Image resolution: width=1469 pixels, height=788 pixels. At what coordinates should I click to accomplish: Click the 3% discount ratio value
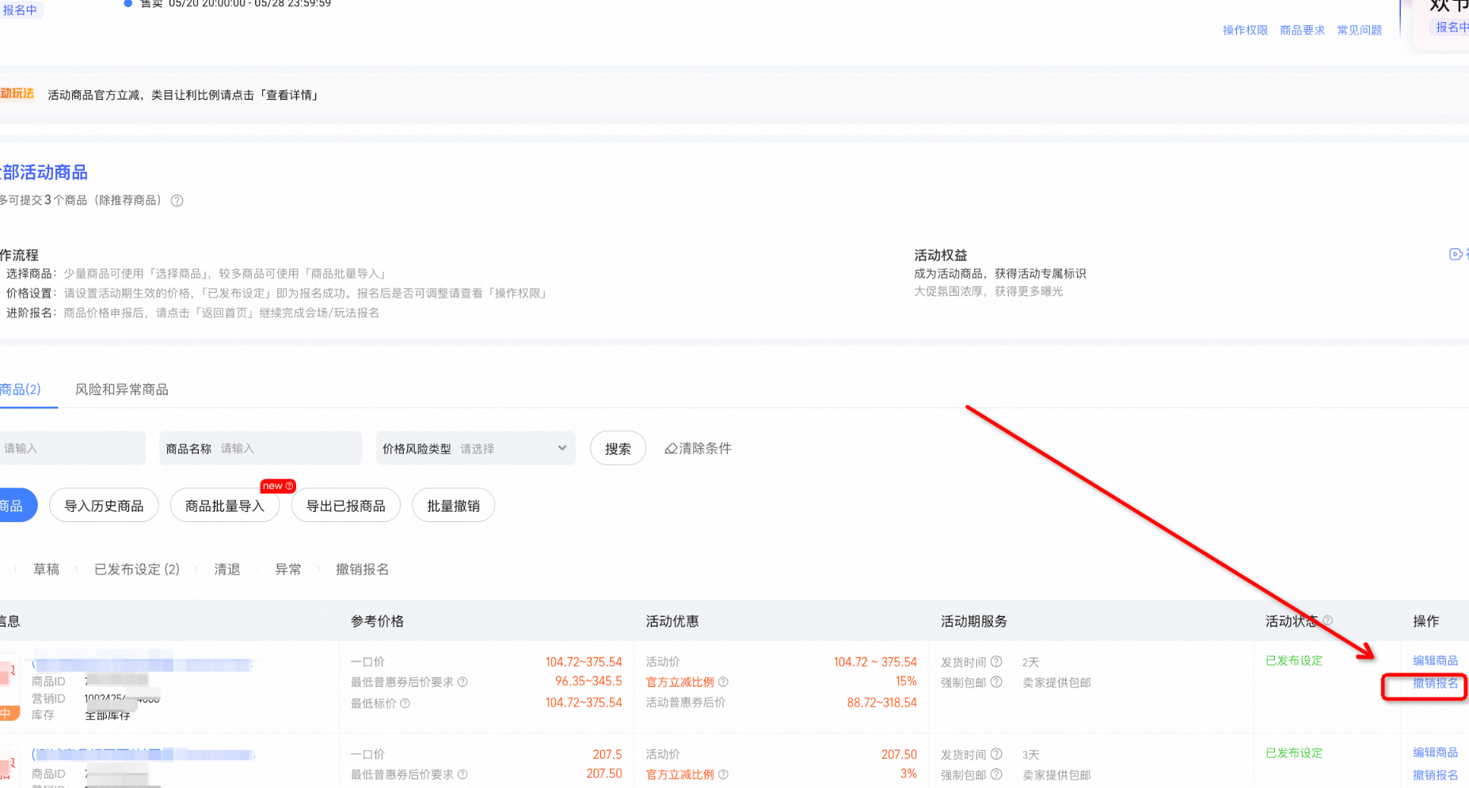[908, 774]
